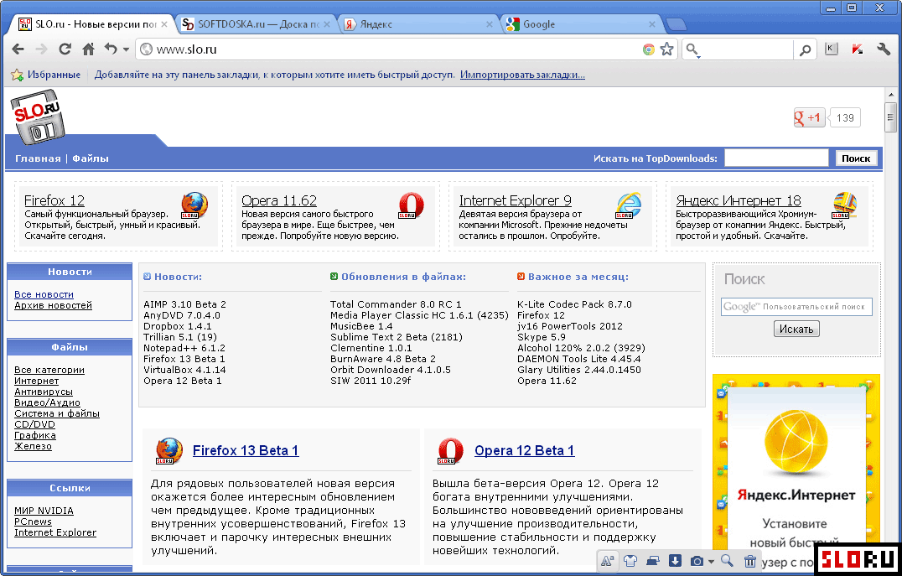Click the Поиск button
This screenshot has width=902, height=576.
click(x=856, y=158)
